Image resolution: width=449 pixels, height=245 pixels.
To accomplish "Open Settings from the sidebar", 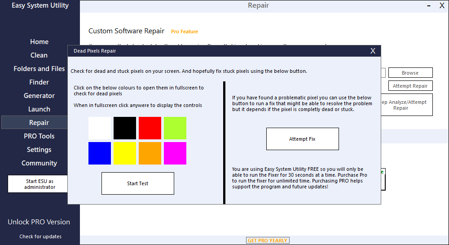I will 39,150.
